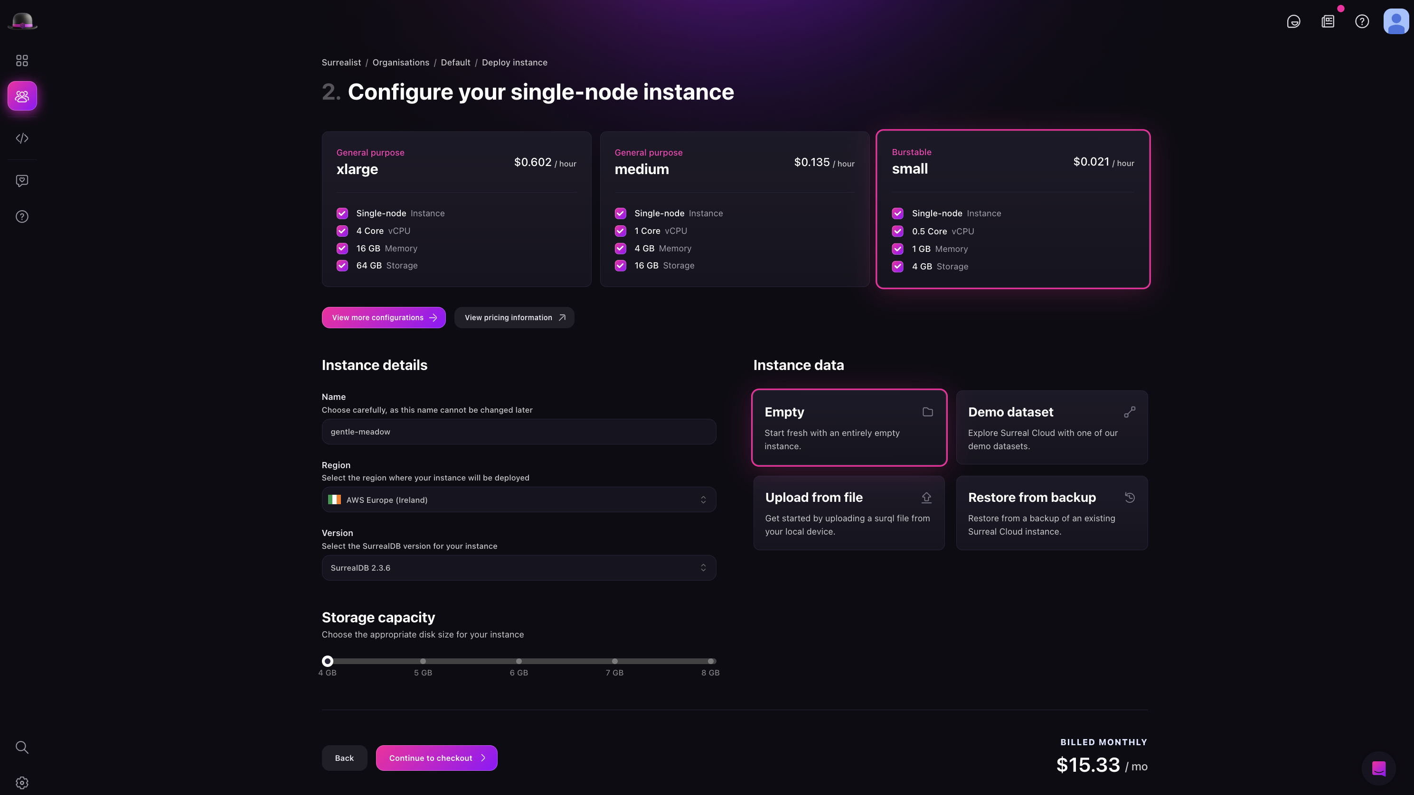Image resolution: width=1414 pixels, height=795 pixels.
Task: Open View pricing information link
Action: pos(514,317)
